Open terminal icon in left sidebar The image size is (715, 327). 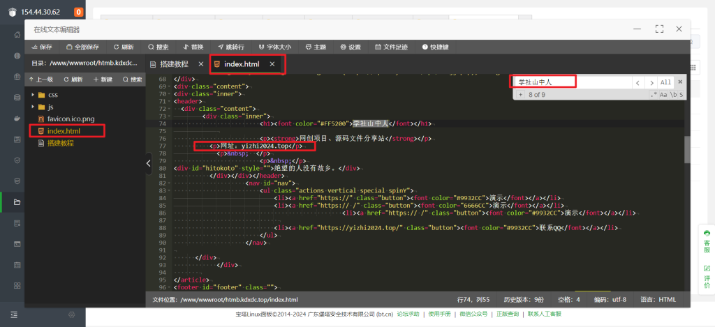17,243
